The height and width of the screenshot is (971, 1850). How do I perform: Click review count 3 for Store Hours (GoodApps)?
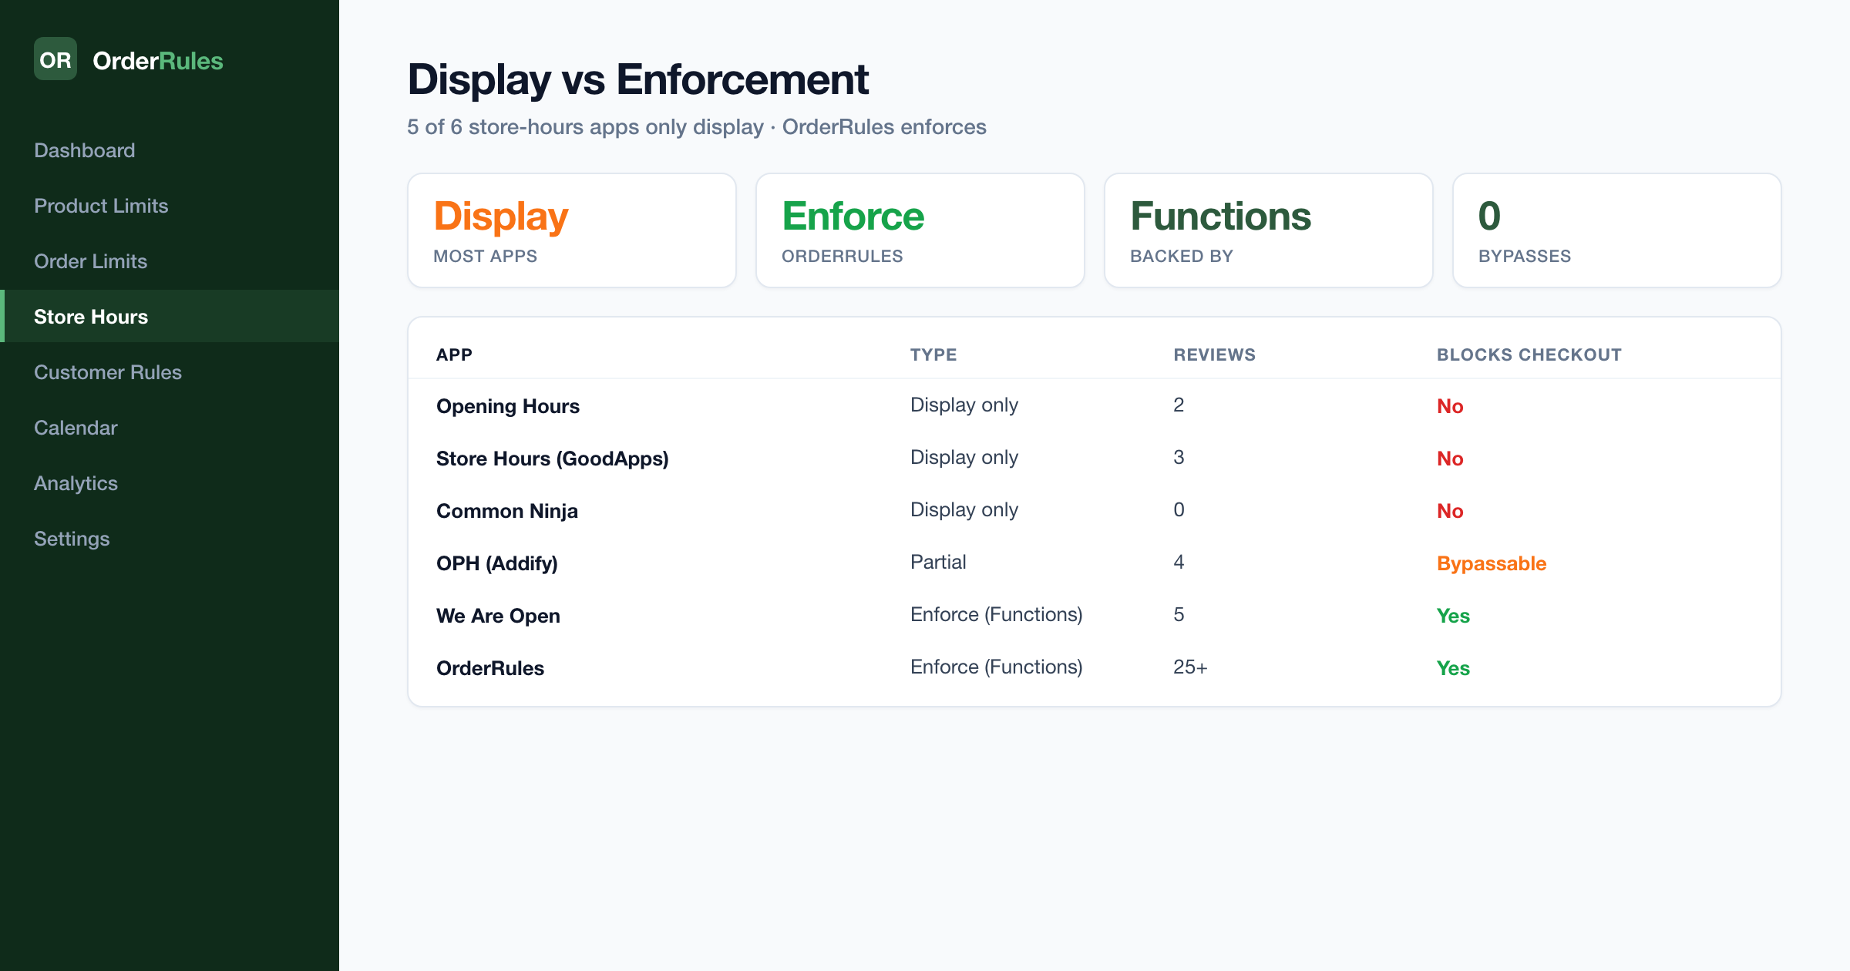(x=1179, y=457)
